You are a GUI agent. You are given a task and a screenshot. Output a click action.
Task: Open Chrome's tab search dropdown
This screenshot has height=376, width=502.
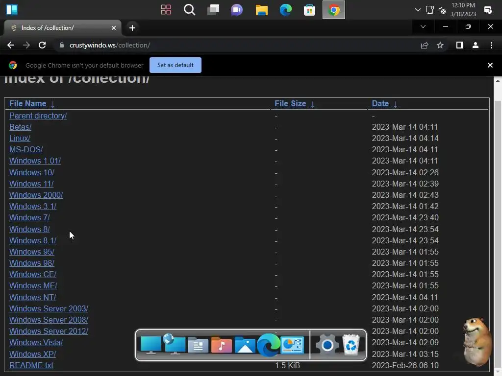click(423, 26)
